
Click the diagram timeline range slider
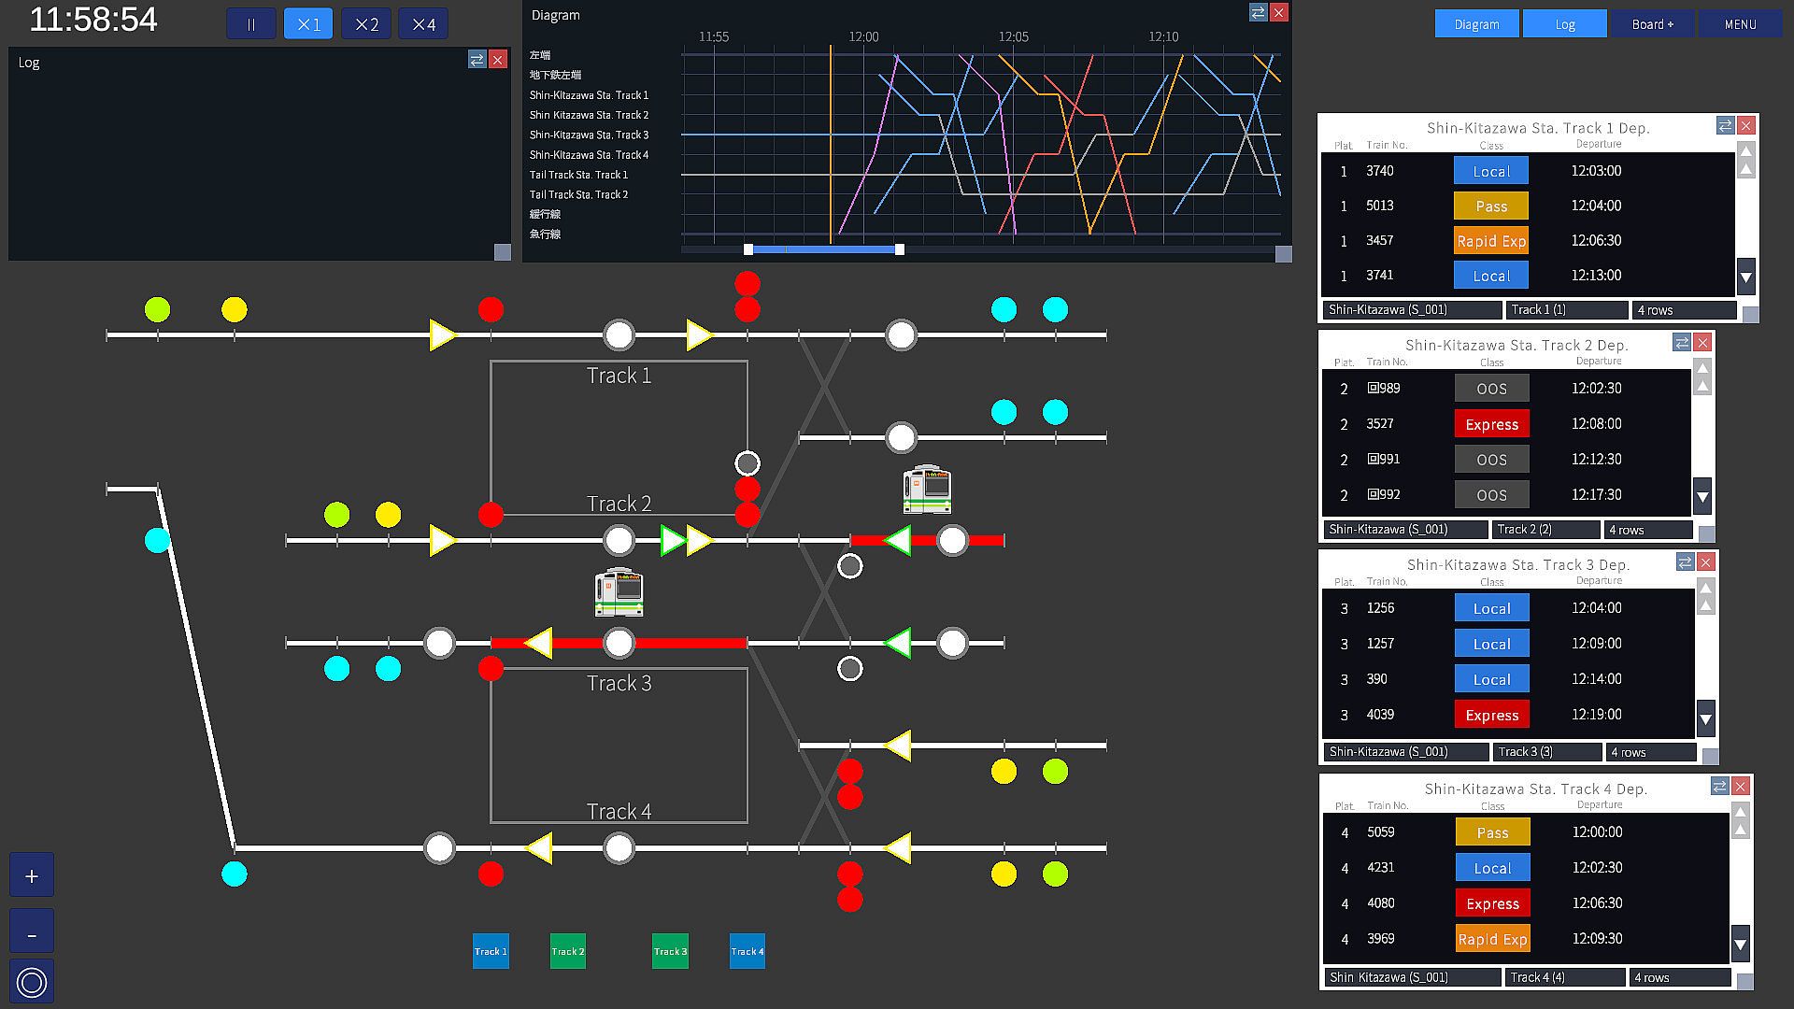(823, 249)
